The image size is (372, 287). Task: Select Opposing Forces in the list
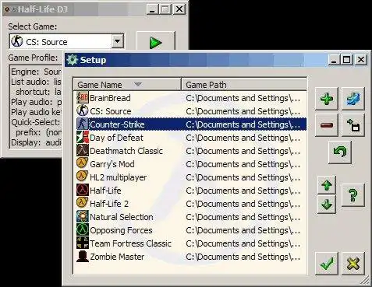click(121, 230)
